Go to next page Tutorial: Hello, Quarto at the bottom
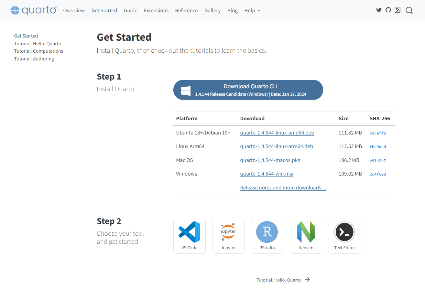Viewport: 425px width, 289px height. (x=283, y=280)
